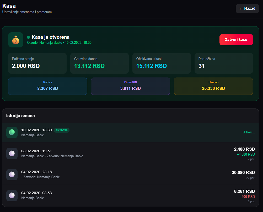Click the -400 RSD shortage amount
Viewport: 263px width, 212px height.
[248, 197]
